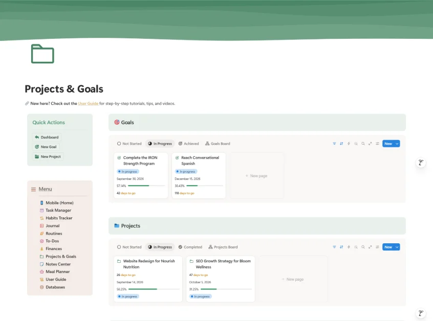The height and width of the screenshot is (321, 433).
Task: Create a New Goal from Quick Actions
Action: [46, 147]
